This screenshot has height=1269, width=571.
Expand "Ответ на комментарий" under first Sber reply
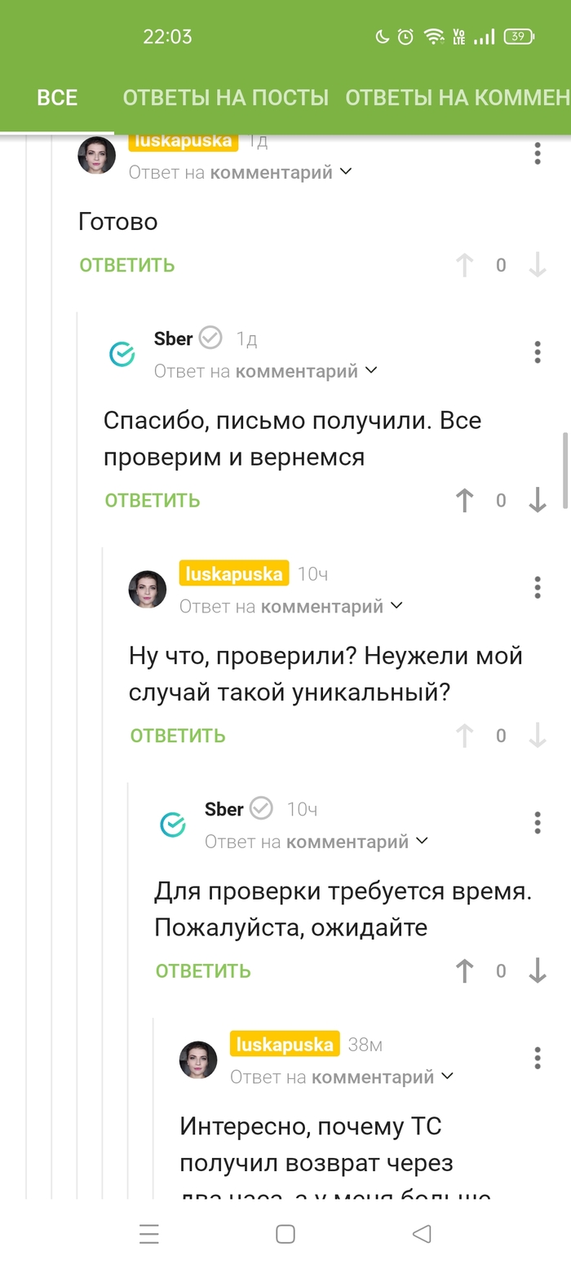click(x=266, y=371)
